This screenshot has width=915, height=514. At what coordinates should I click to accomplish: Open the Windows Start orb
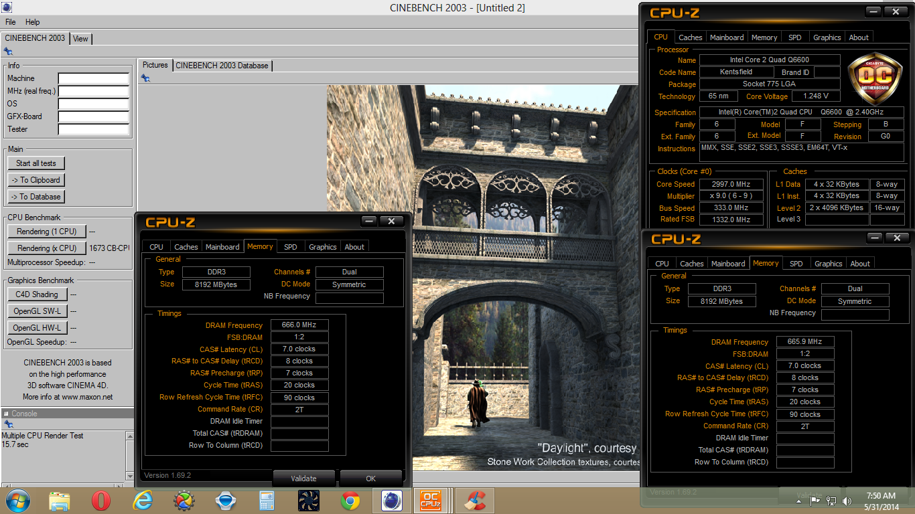17,500
